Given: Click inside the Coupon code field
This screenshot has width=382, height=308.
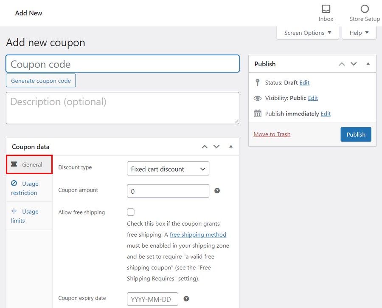Looking at the screenshot, I should 122,64.
